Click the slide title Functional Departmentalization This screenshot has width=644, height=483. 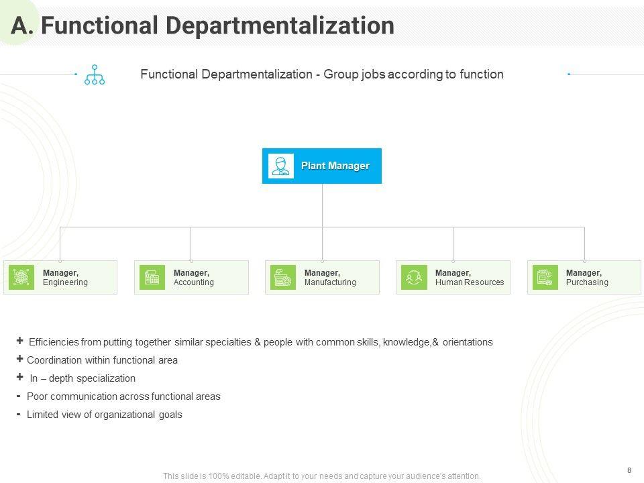pos(203,25)
